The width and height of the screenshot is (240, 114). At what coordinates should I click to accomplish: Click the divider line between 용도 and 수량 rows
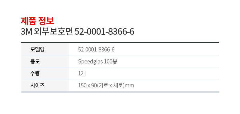[x=120, y=67]
